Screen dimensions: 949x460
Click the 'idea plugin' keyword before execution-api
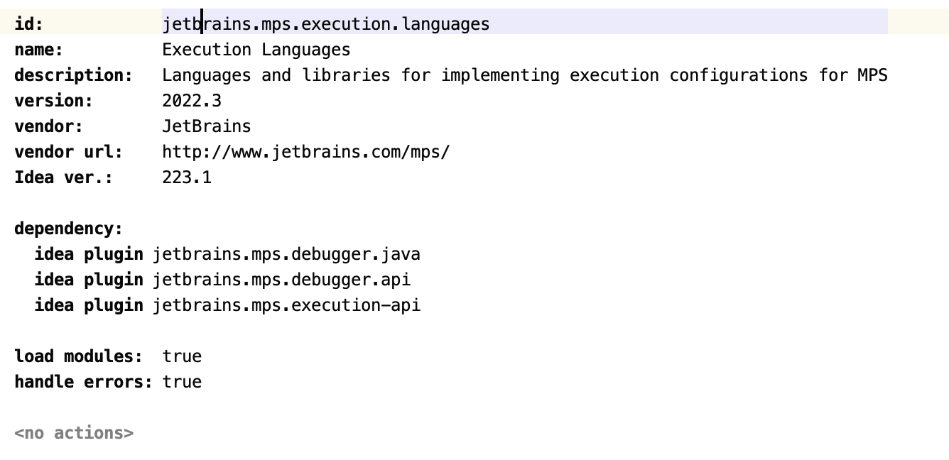(x=88, y=305)
